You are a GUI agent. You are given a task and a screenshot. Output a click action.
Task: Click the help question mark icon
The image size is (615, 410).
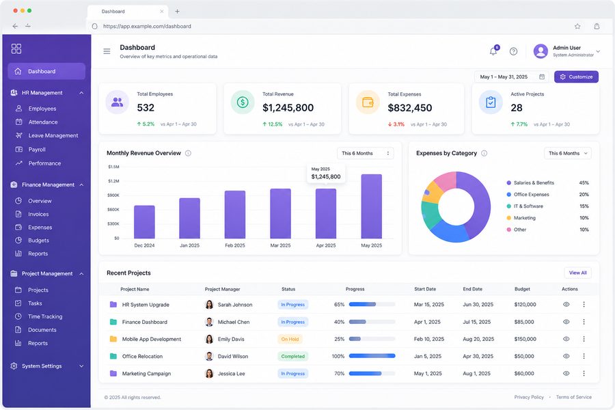[x=513, y=51]
